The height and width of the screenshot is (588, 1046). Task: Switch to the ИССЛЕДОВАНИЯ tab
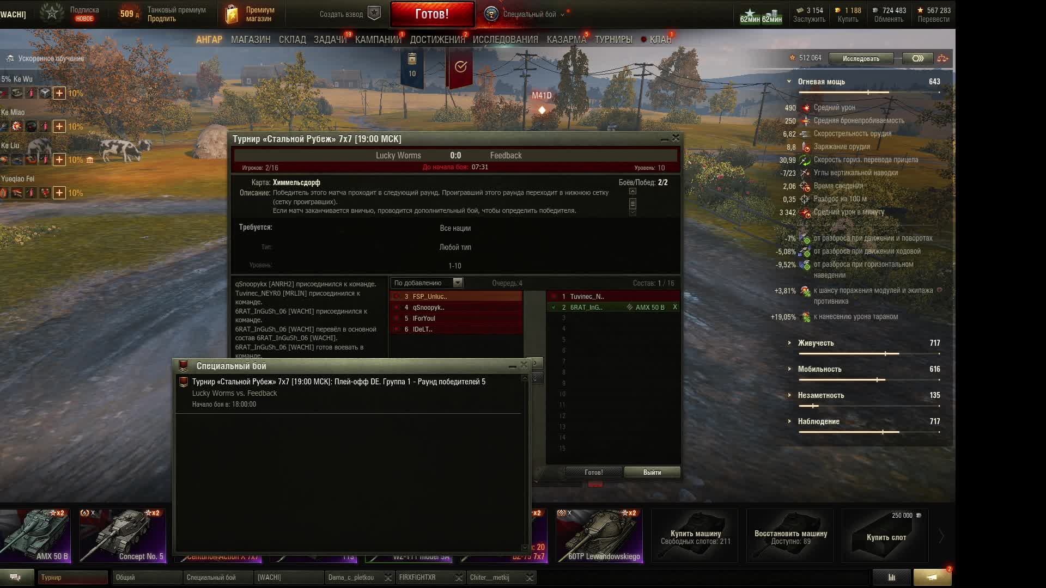pyautogui.click(x=505, y=40)
